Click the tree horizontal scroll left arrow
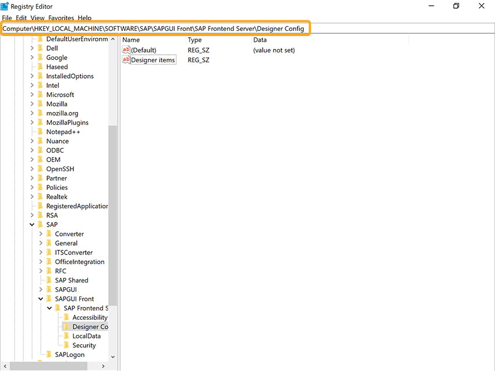The image size is (495, 371). (5, 366)
